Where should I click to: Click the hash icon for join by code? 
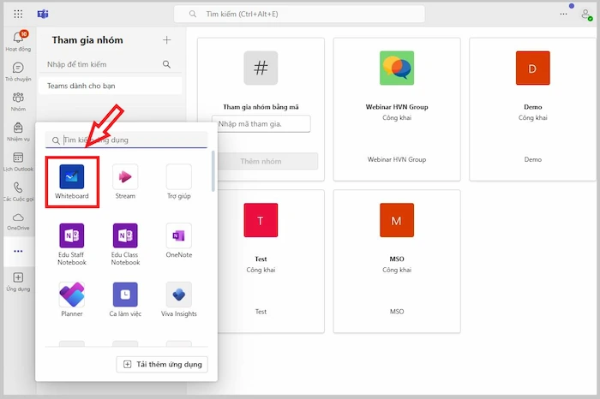pos(261,68)
